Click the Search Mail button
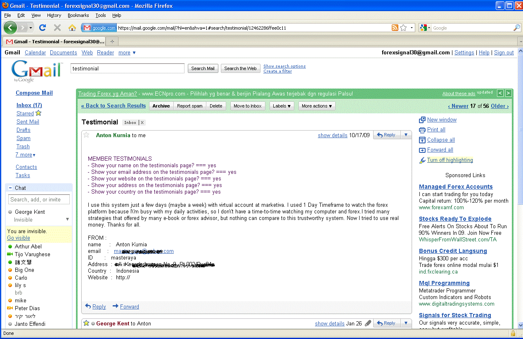Image resolution: width=523 pixels, height=339 pixels. pyautogui.click(x=203, y=68)
